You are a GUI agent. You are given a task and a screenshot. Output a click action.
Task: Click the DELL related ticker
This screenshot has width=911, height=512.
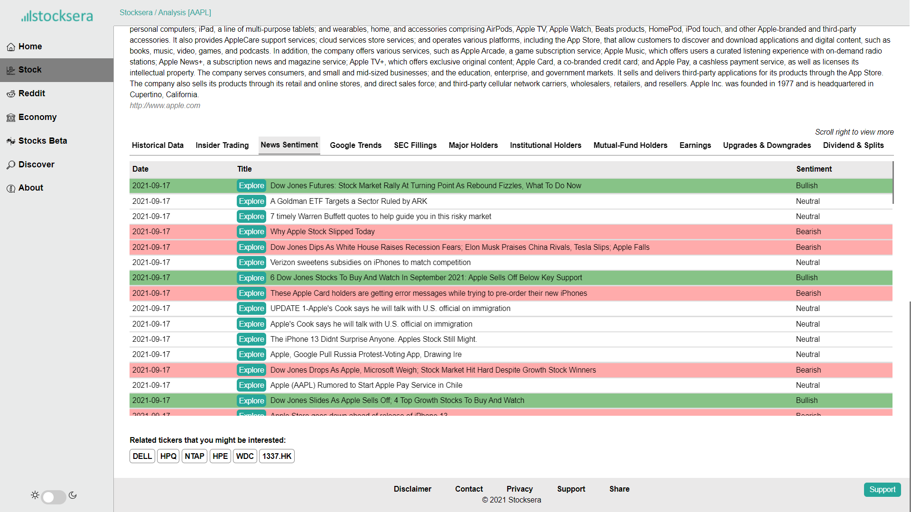pyautogui.click(x=142, y=456)
